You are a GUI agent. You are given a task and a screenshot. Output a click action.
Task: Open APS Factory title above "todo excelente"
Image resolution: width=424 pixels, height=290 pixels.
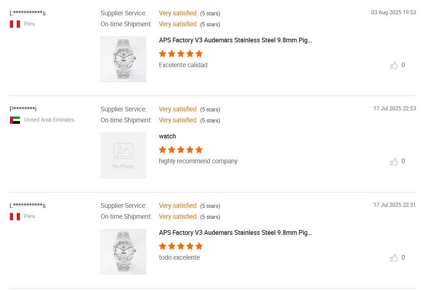click(235, 233)
